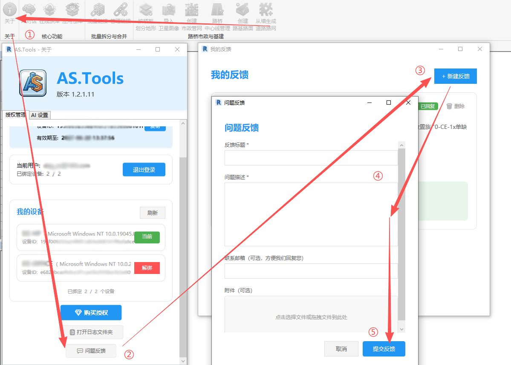Click the 已回复 status badge
The width and height of the screenshot is (511, 365).
(428, 106)
